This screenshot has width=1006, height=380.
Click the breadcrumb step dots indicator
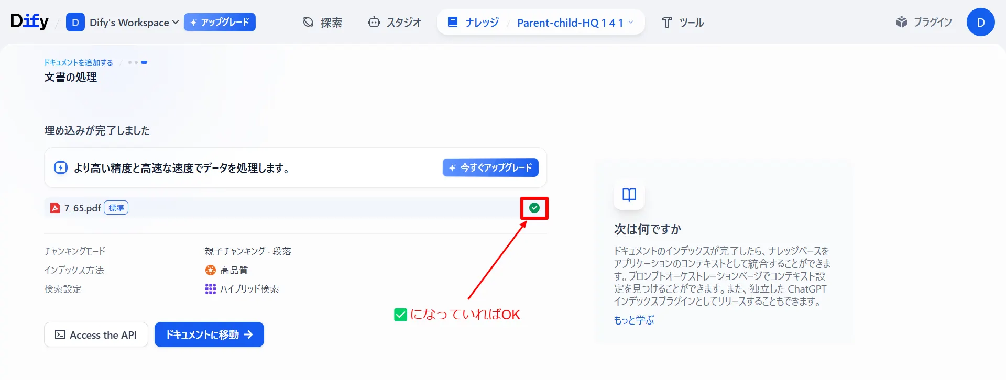[138, 62]
